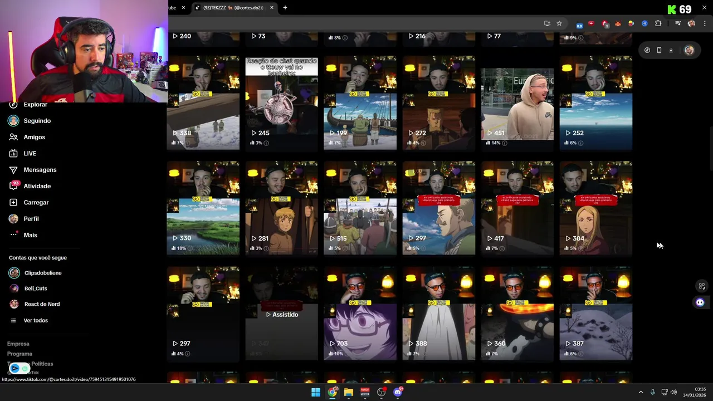The image size is (713, 401).
Task: Open File Explorer from taskbar
Action: 349,392
